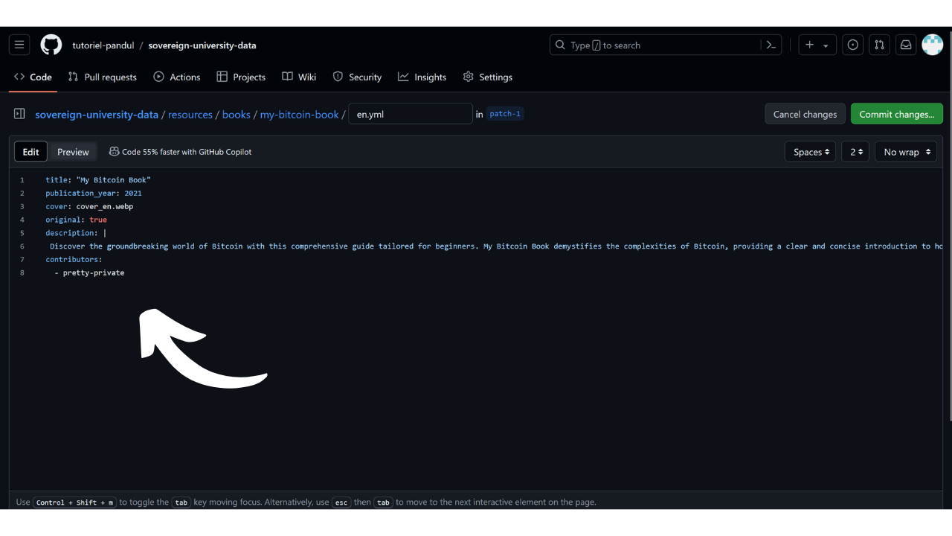Open the Insights tab
Image resolution: width=952 pixels, height=536 pixels.
point(422,77)
